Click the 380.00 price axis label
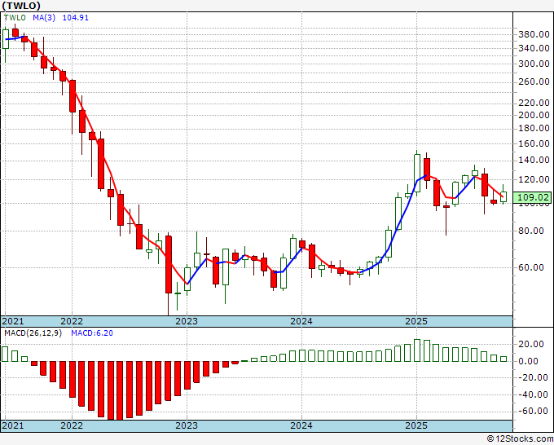554x445 pixels. coord(534,35)
